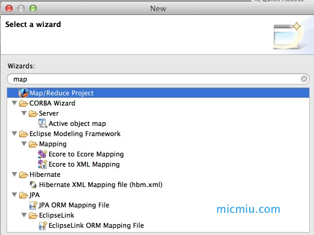
Task: Click the JPA ORM Mapping File icon
Action: pyautogui.click(x=33, y=205)
